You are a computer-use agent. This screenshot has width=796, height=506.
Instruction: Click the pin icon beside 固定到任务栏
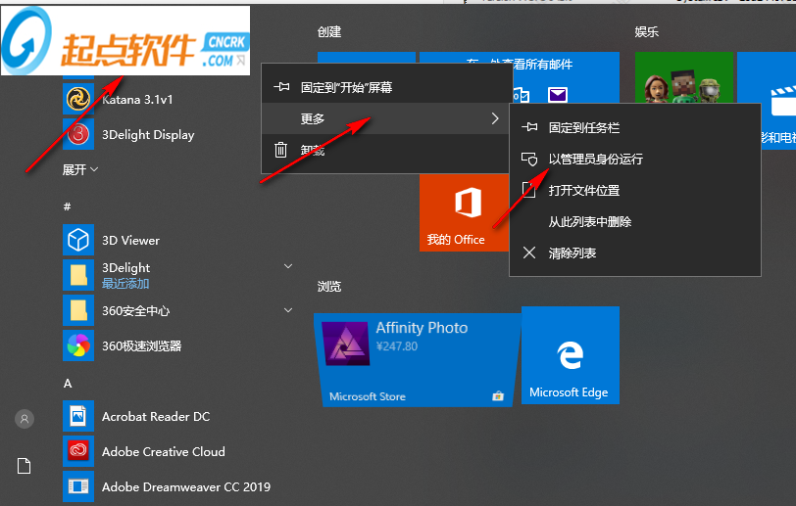tap(529, 127)
